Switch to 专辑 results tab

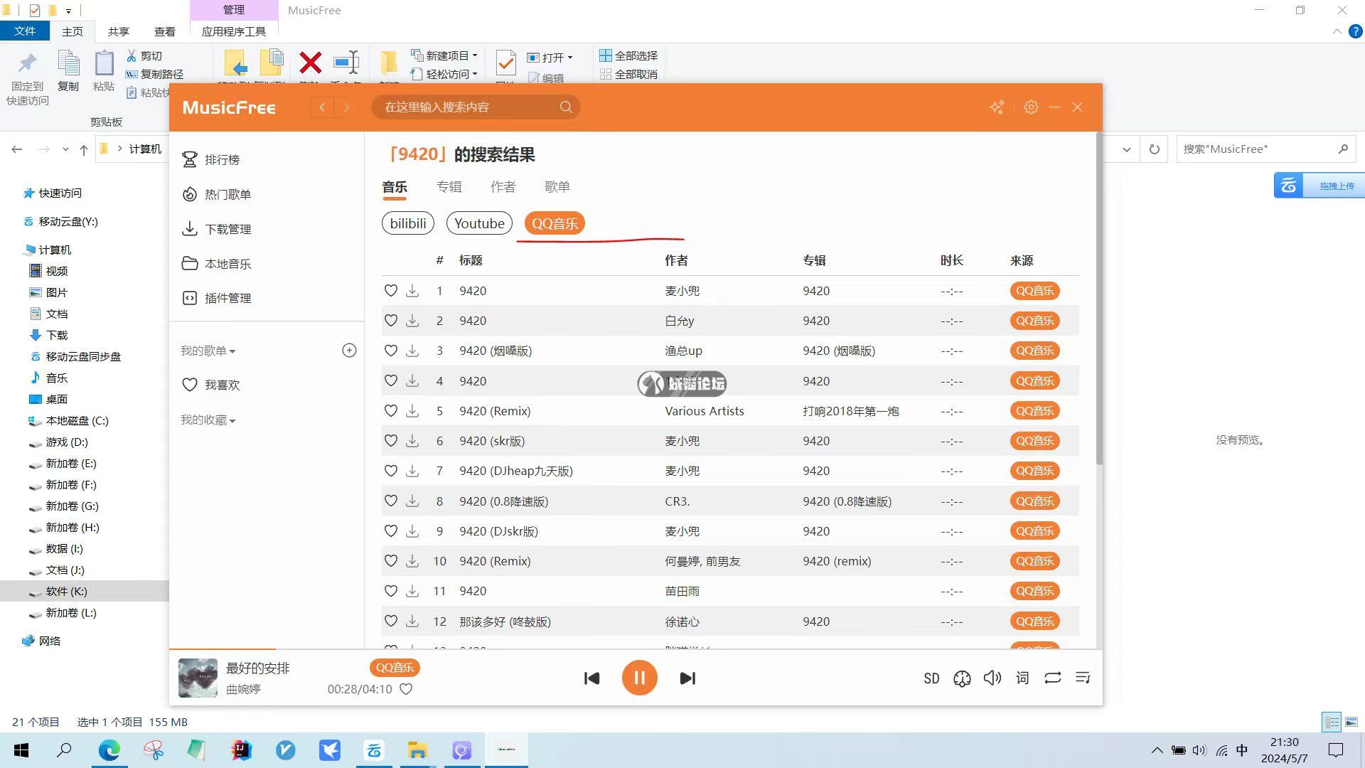coord(449,187)
